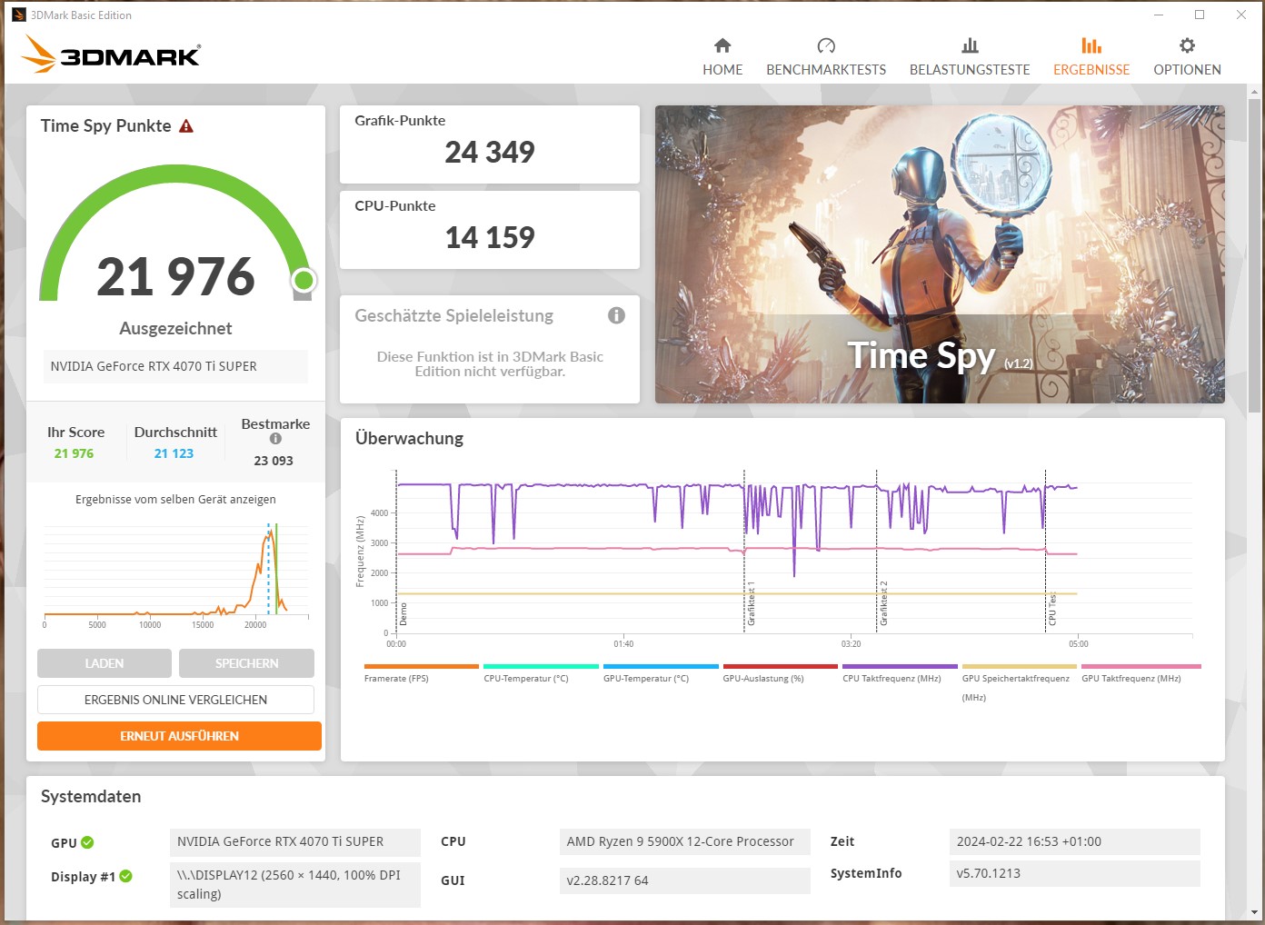Click the circular gauge end indicator

tap(304, 280)
